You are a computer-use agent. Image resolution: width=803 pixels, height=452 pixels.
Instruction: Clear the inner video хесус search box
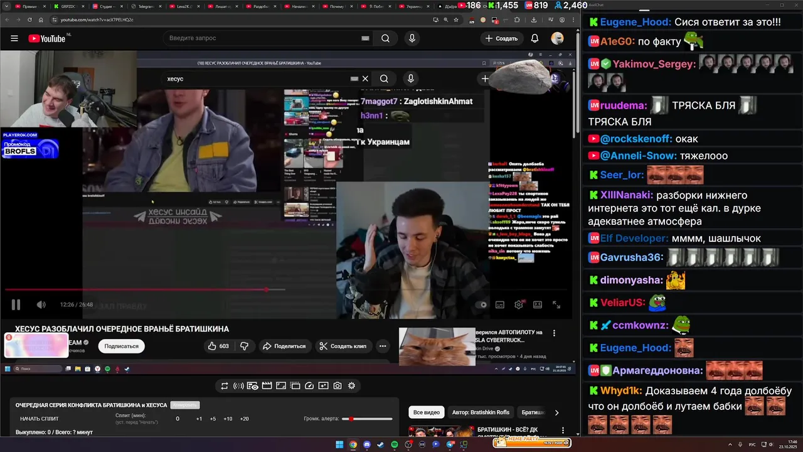click(365, 78)
